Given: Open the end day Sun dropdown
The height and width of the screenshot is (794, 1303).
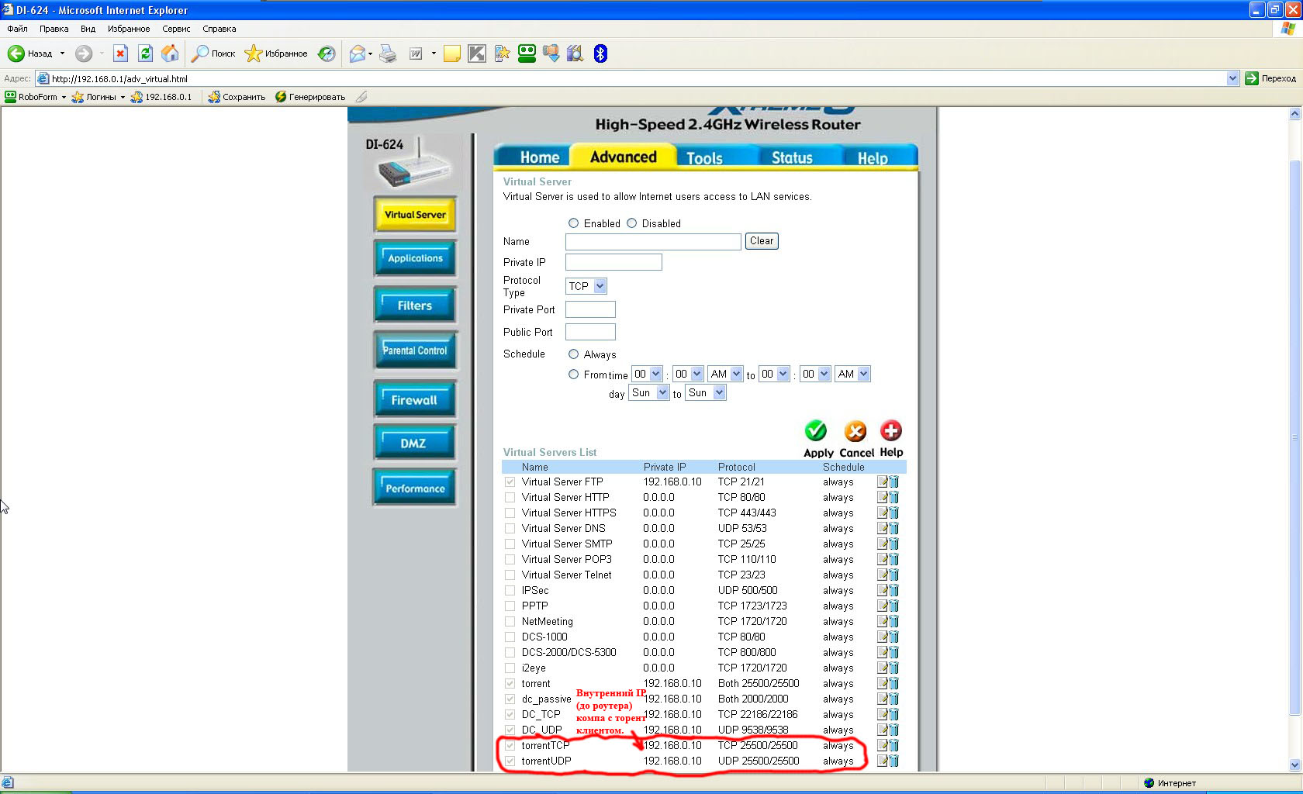Looking at the screenshot, I should (x=706, y=393).
